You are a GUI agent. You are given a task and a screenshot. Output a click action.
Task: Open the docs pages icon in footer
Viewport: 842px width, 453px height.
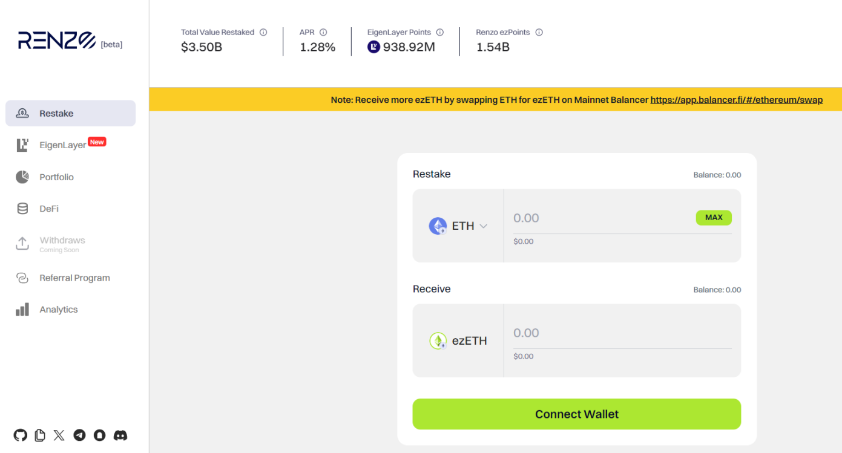click(x=40, y=435)
